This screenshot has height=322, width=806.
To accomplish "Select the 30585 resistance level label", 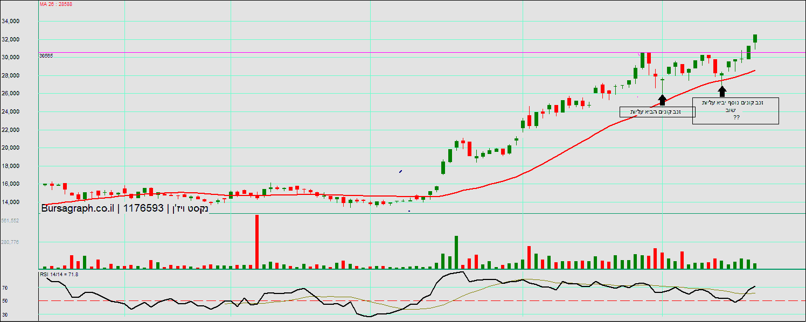I will point(46,55).
